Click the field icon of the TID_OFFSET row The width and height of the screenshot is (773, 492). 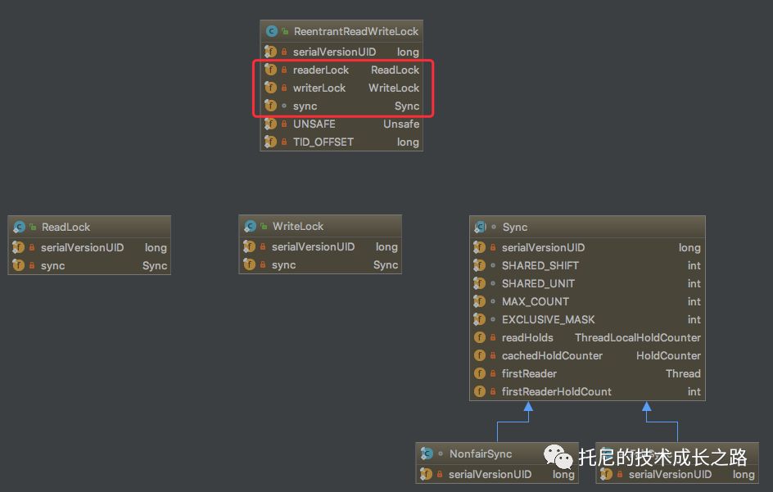coord(271,142)
